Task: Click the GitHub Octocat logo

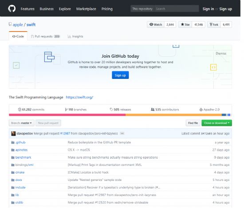Action: [x=12, y=8]
